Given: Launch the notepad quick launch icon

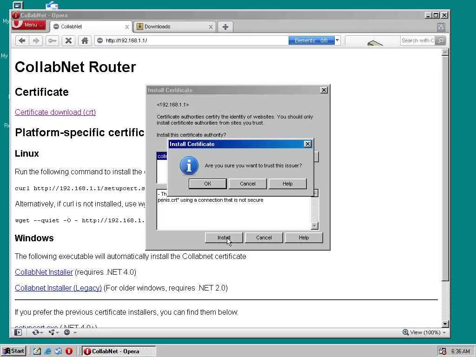Looking at the screenshot, I should [37, 351].
